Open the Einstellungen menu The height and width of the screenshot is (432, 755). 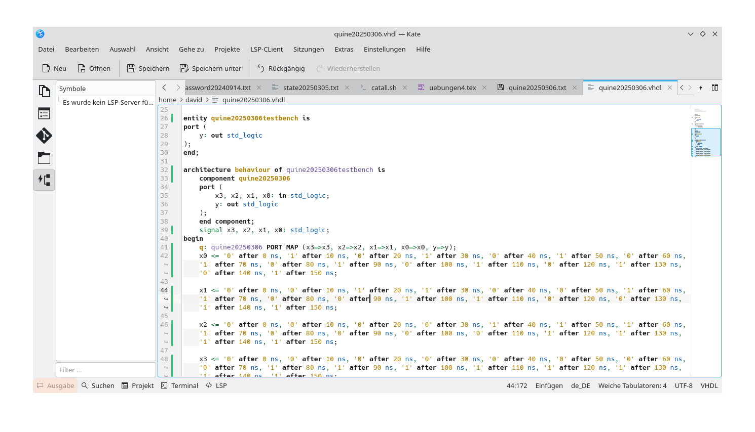click(x=385, y=49)
